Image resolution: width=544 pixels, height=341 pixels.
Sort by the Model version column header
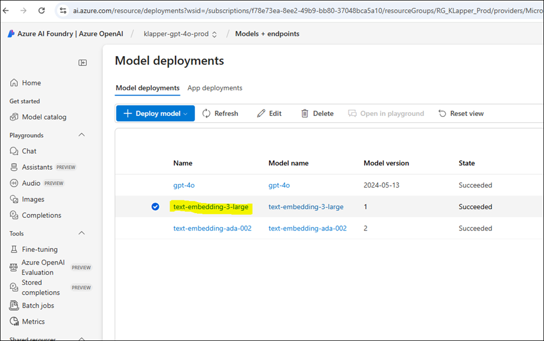[x=386, y=163]
